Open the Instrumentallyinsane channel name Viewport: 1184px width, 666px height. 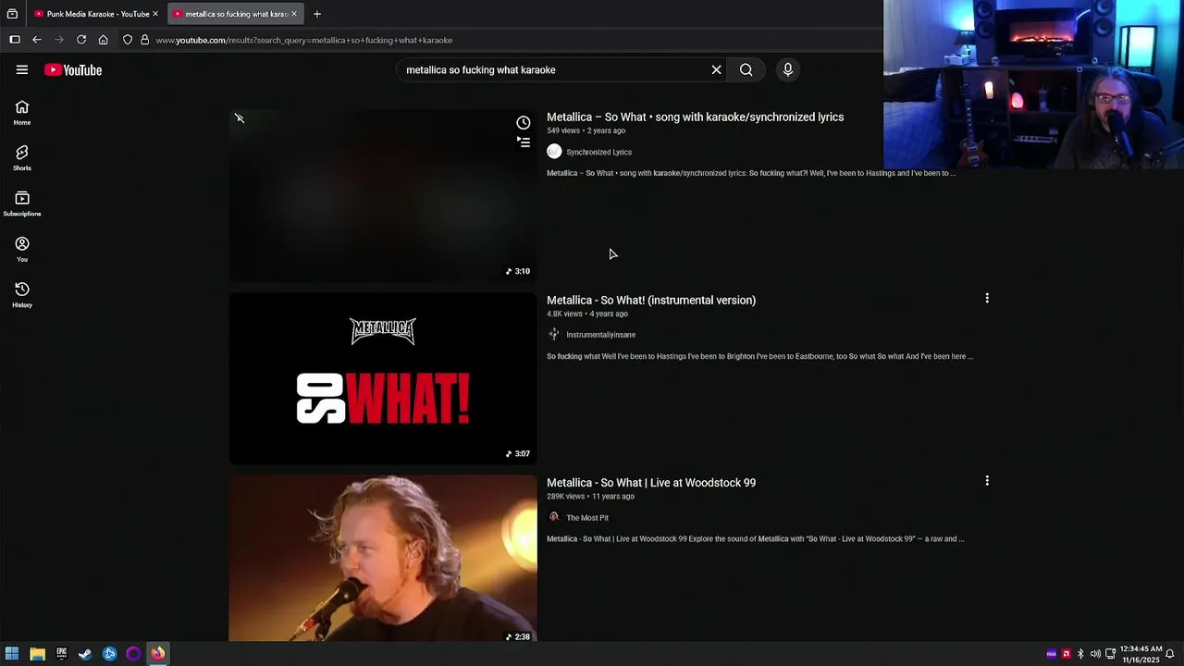tap(600, 335)
